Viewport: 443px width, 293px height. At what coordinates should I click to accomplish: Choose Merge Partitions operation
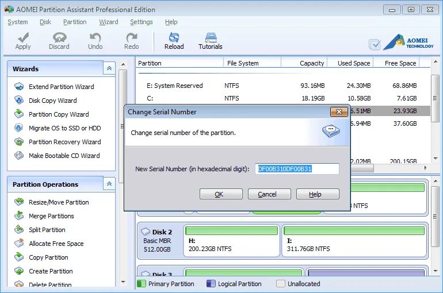pyautogui.click(x=51, y=216)
